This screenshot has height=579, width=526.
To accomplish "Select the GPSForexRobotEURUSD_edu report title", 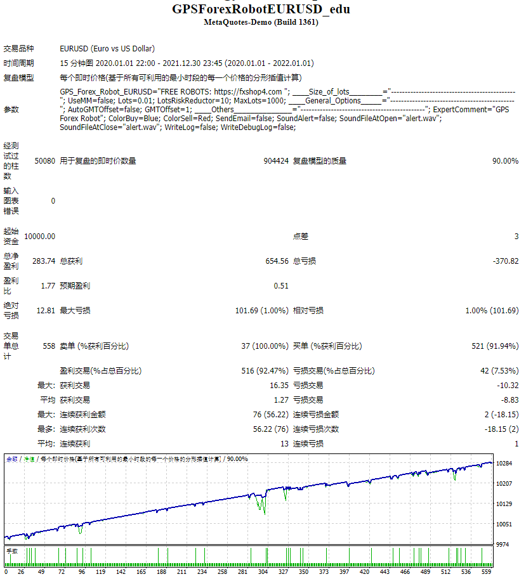I will coord(262,9).
